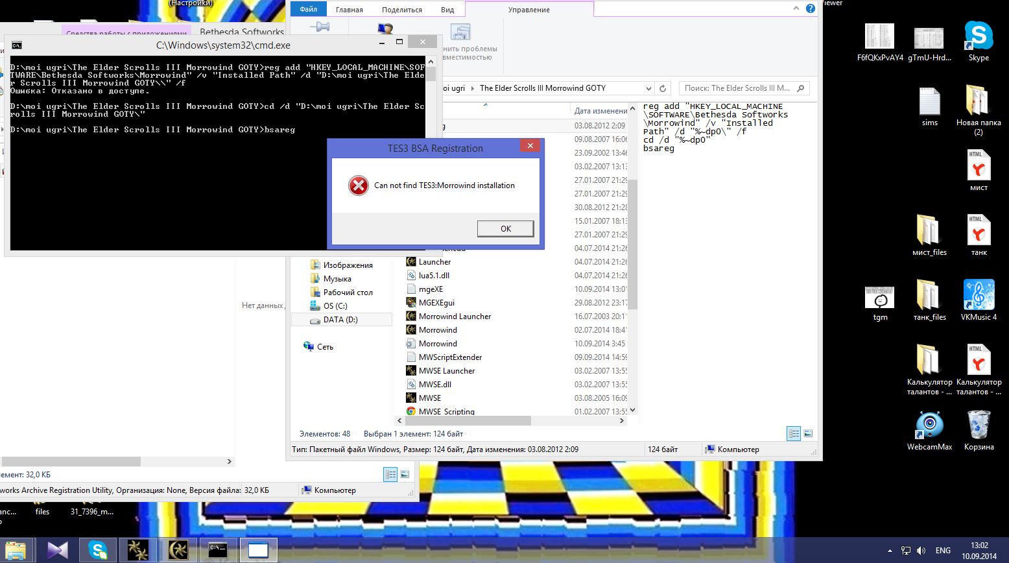Image resolution: width=1009 pixels, height=563 pixels.
Task: Select Morrowind dated 02.07.2014
Action: tap(438, 330)
